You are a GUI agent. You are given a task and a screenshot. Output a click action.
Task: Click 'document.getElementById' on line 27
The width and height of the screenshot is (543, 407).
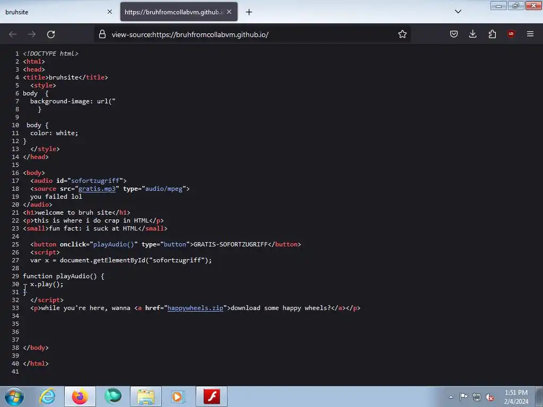tap(102, 260)
